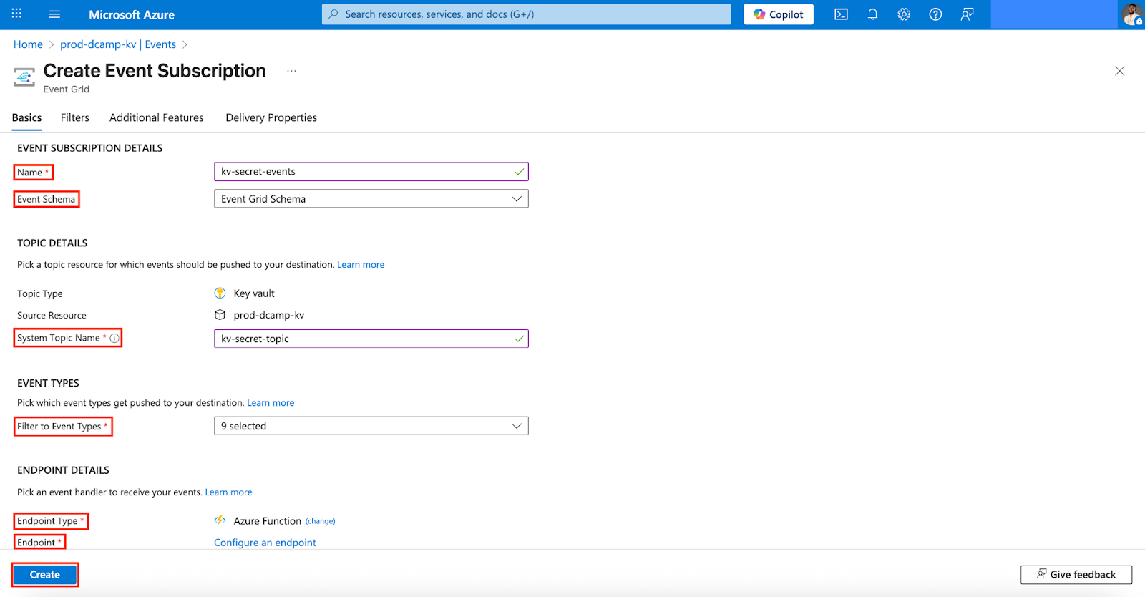Switch to the Filters tab
Image resolution: width=1145 pixels, height=597 pixels.
pyautogui.click(x=75, y=117)
